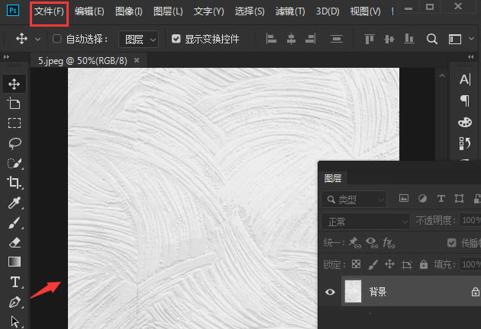Image resolution: width=481 pixels, height=329 pixels.
Task: Select the Brush tool
Action: [x=14, y=223]
